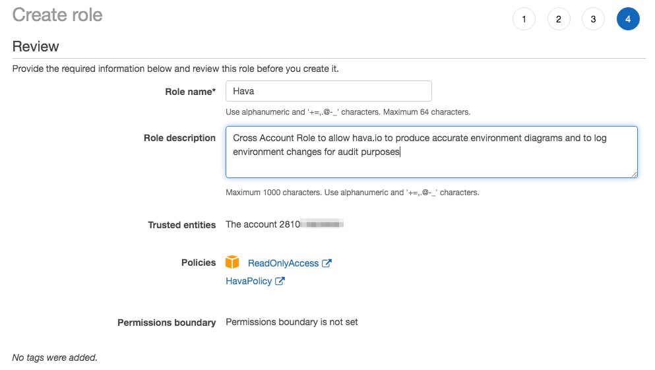
Task: Click the Role description label
Action: [x=179, y=138]
